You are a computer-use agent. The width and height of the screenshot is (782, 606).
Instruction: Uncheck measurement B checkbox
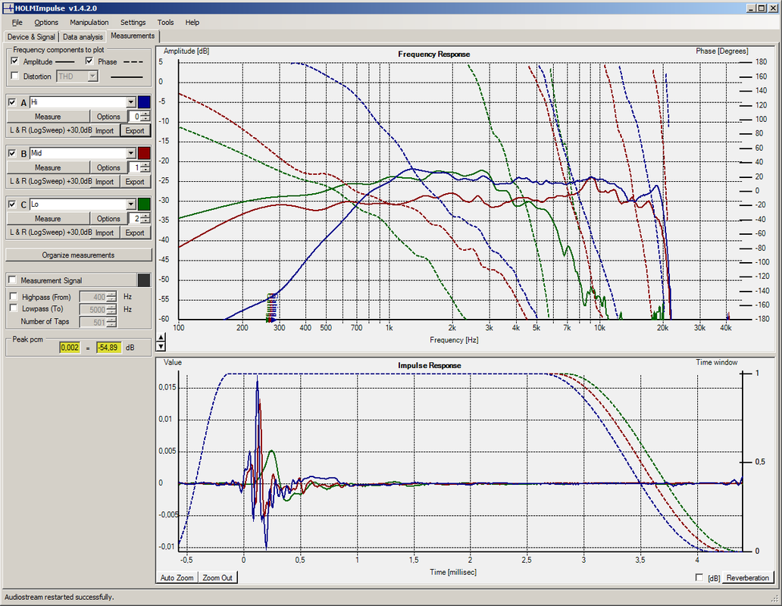[x=12, y=153]
